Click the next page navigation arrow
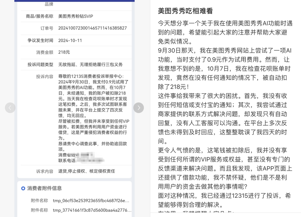The width and height of the screenshot is (301, 217). click(138, 107)
